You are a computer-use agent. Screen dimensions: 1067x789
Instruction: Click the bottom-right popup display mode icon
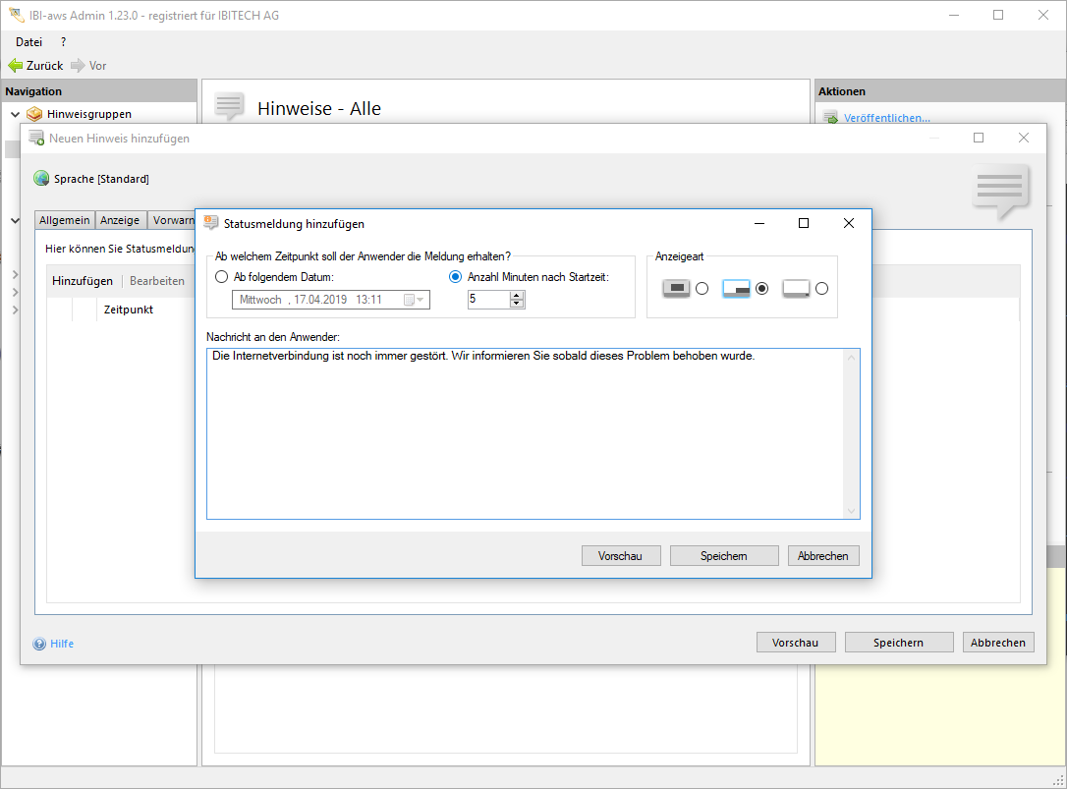tap(736, 288)
